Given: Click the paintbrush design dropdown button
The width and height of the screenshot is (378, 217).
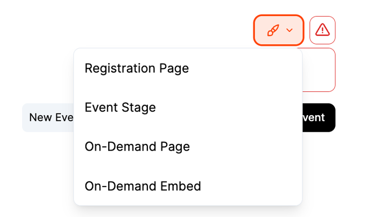Looking at the screenshot, I should [278, 30].
